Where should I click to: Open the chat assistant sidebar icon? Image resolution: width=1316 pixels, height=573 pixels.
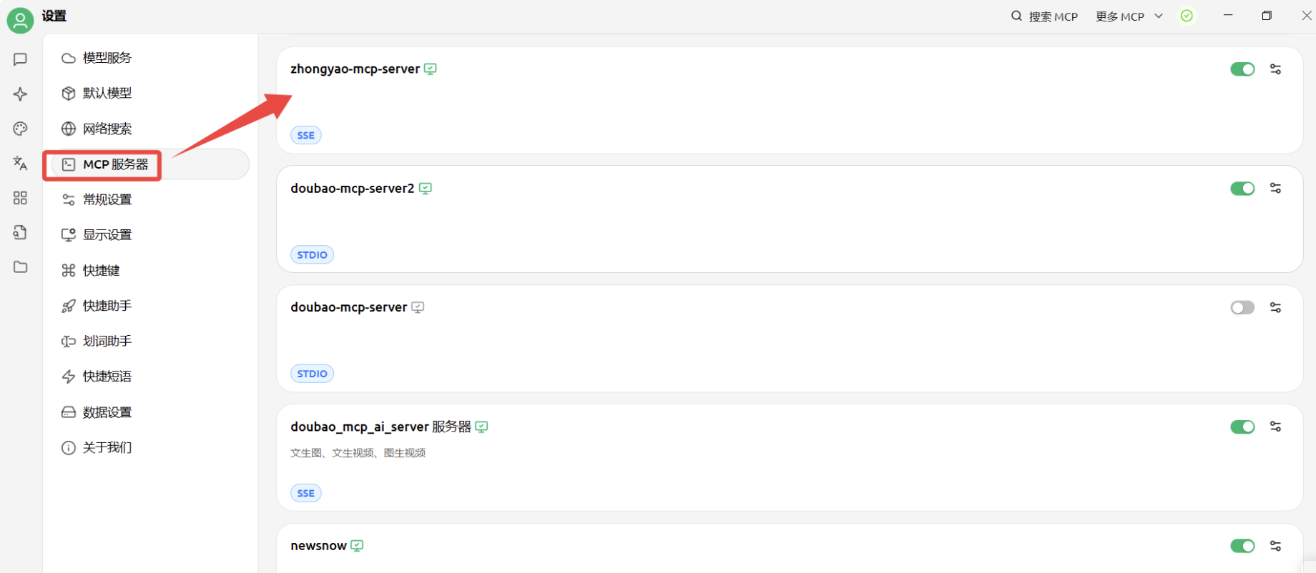(x=20, y=59)
